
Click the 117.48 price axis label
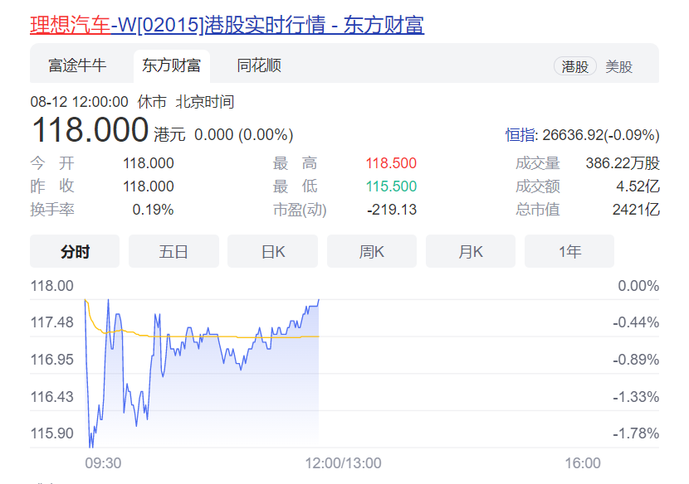pos(51,322)
